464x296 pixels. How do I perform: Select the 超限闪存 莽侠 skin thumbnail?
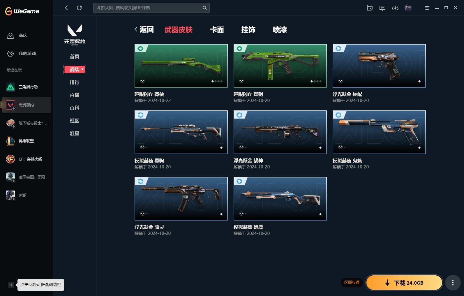(181, 66)
